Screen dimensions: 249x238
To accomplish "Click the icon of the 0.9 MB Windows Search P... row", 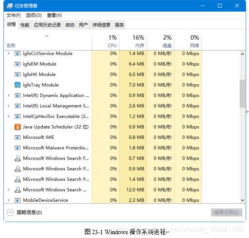I will 17,169.
